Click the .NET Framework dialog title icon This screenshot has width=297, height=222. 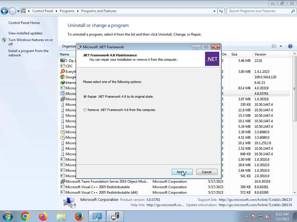tap(80, 47)
